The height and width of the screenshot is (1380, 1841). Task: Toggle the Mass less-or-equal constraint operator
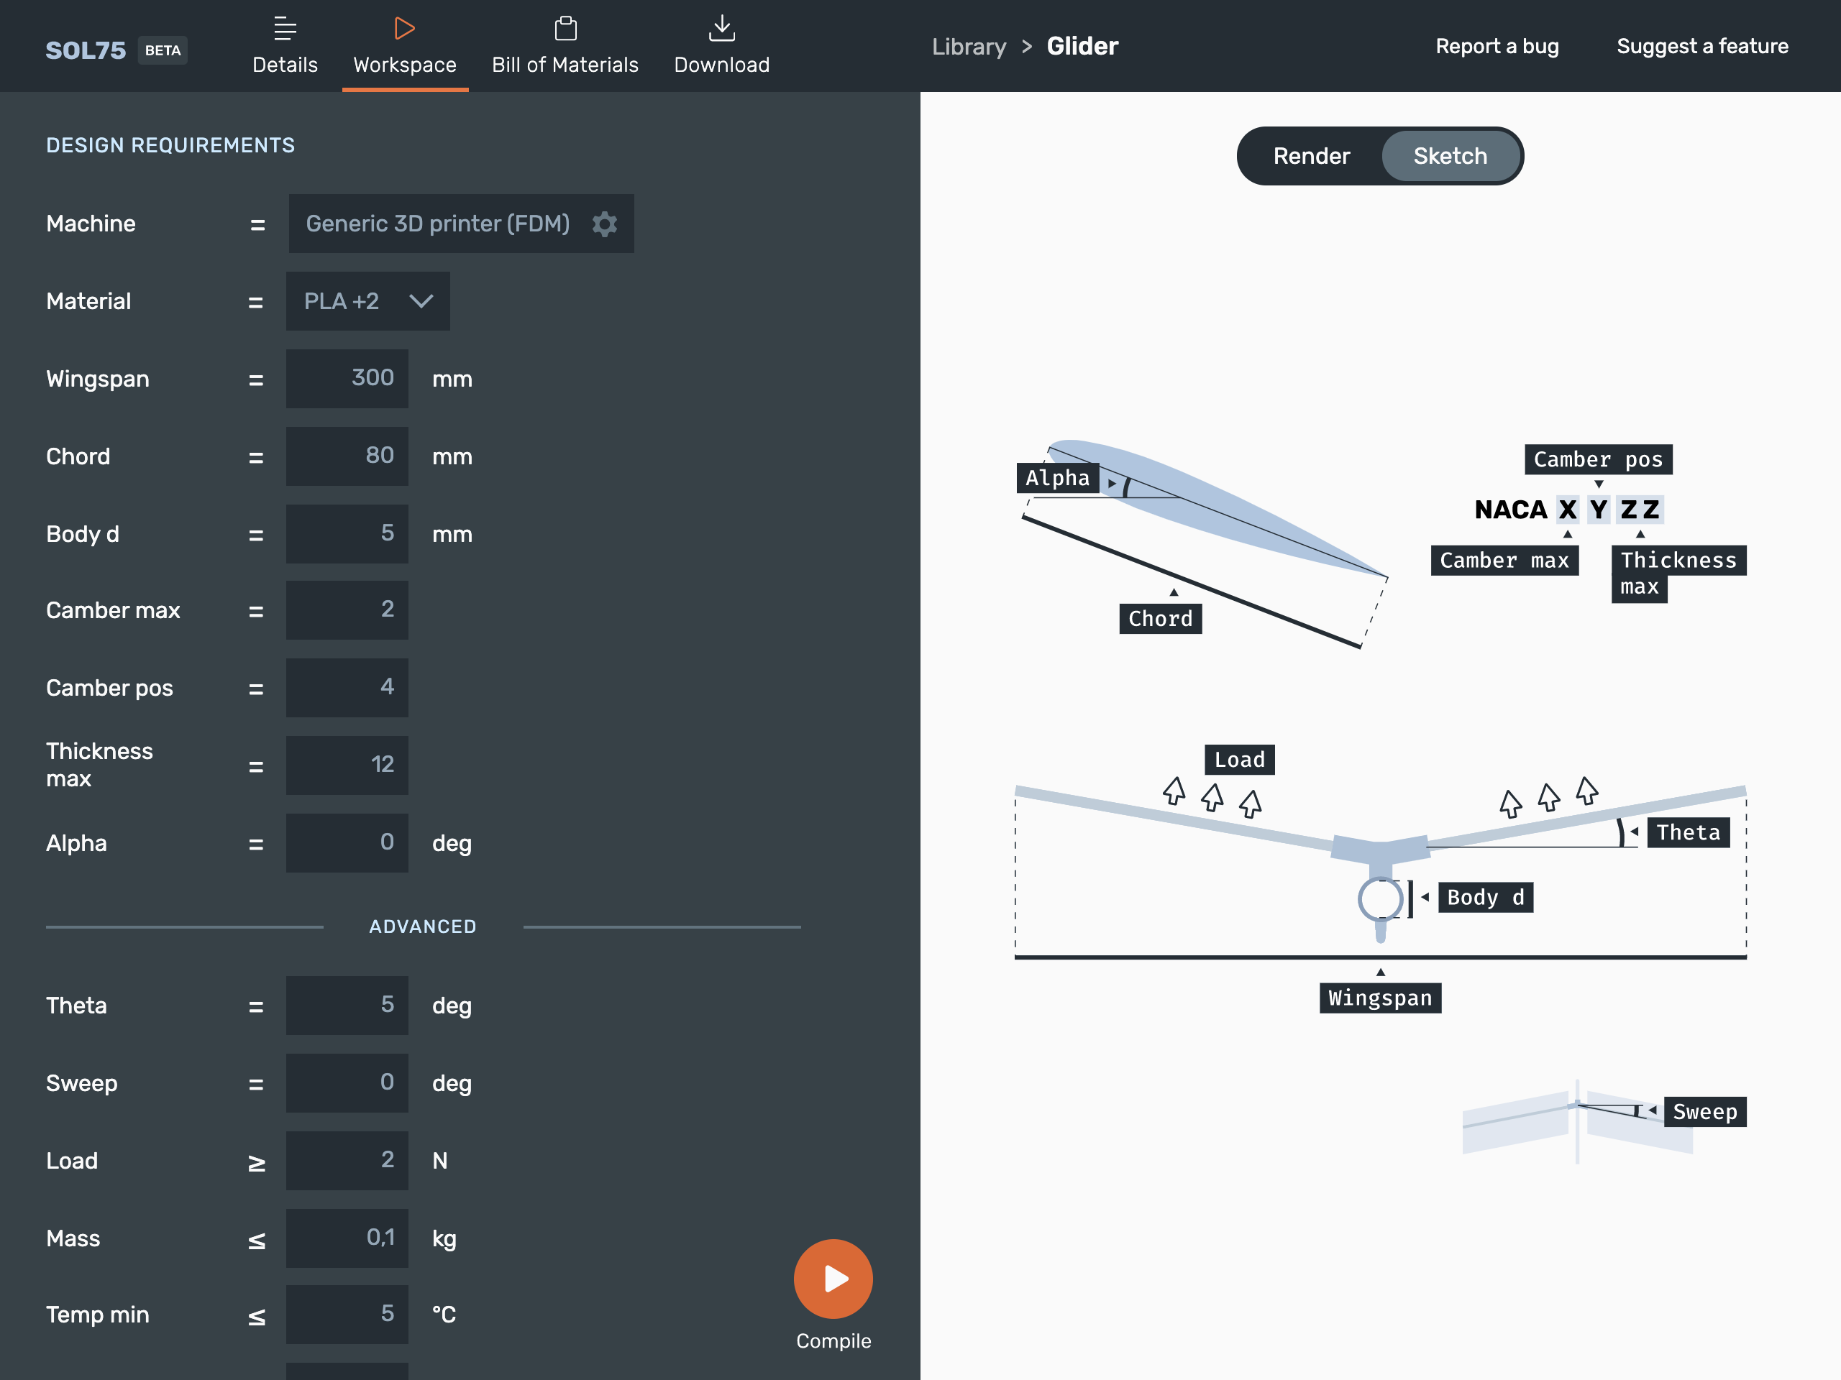(x=256, y=1241)
